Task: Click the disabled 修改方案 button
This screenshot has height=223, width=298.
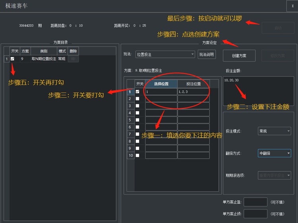Action: (x=278, y=56)
